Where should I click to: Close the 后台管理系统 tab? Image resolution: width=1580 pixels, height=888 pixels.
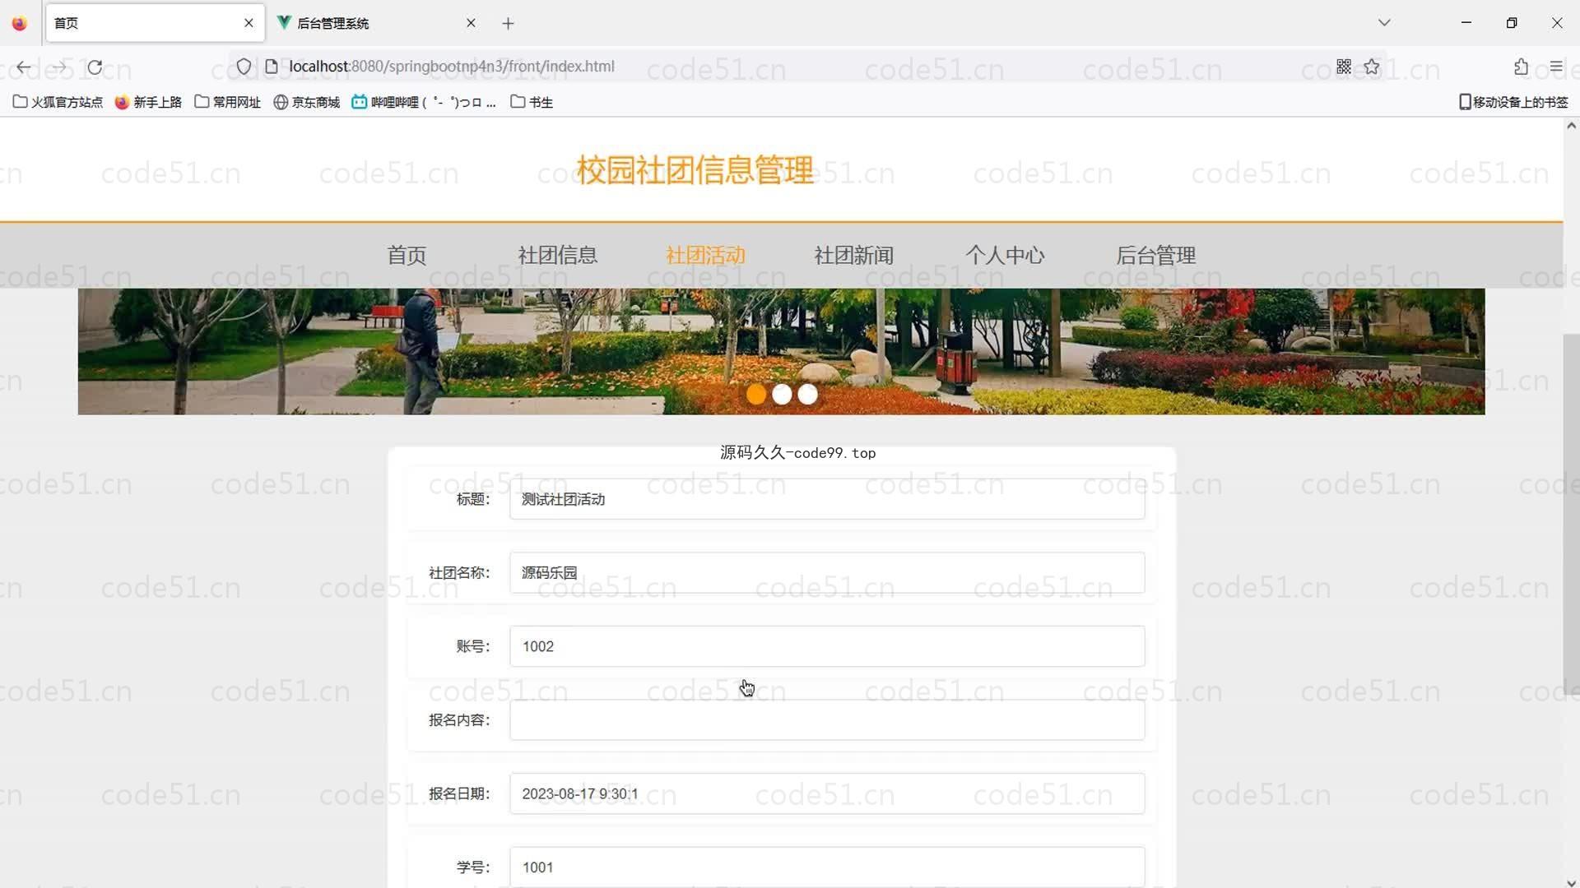pos(471,23)
